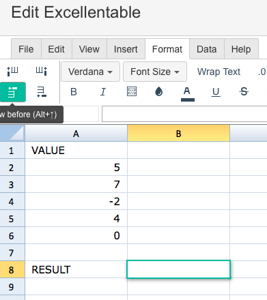Open the Insert menu tab
Image resolution: width=267 pixels, height=300 pixels.
(x=126, y=49)
